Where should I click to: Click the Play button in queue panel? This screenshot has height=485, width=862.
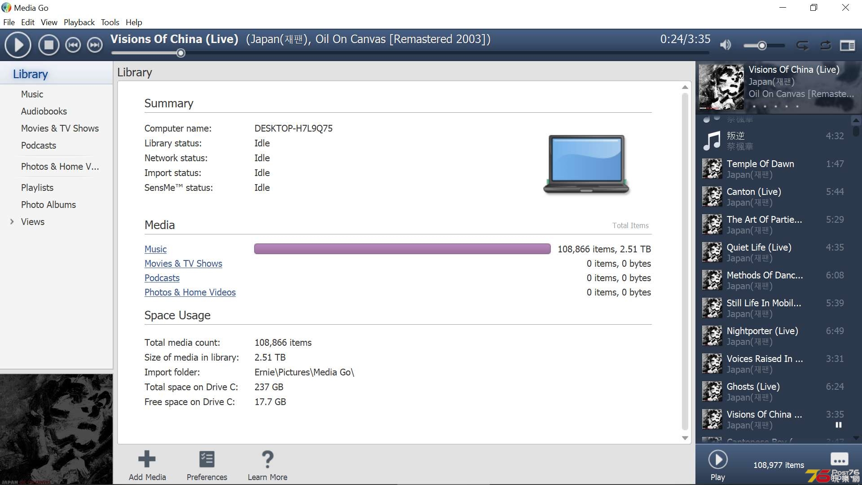(718, 459)
